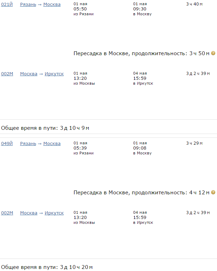Click Москва origin link below 4 ч 12 м transfer

[28, 213]
